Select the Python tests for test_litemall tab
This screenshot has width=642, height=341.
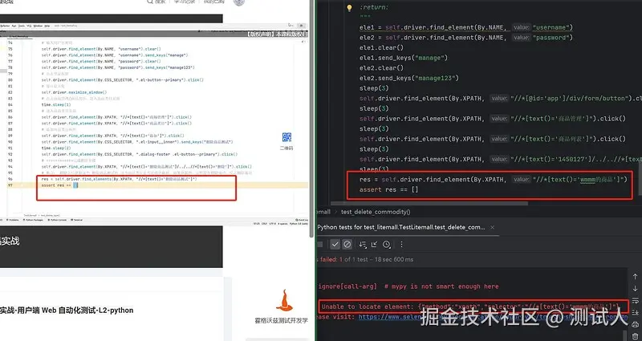(x=400, y=227)
